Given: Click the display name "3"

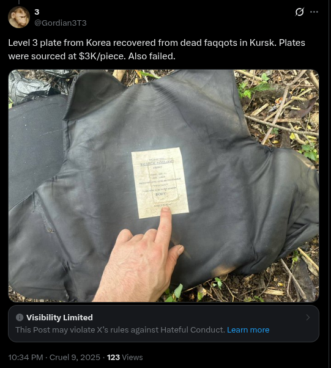Looking at the screenshot, I should [x=37, y=12].
